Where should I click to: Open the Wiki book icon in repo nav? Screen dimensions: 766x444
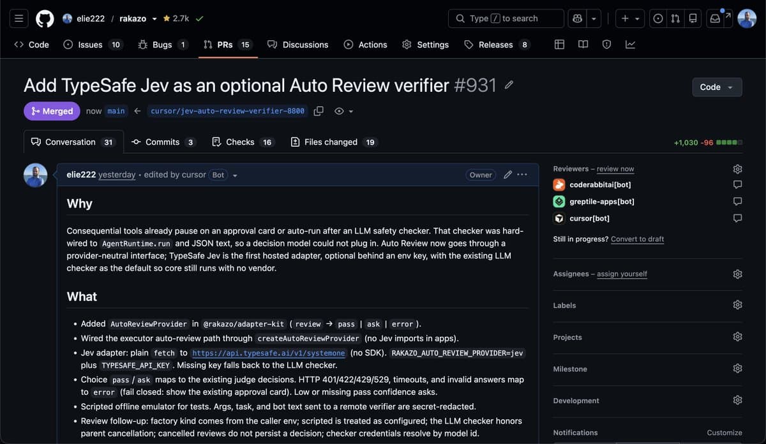pyautogui.click(x=583, y=45)
